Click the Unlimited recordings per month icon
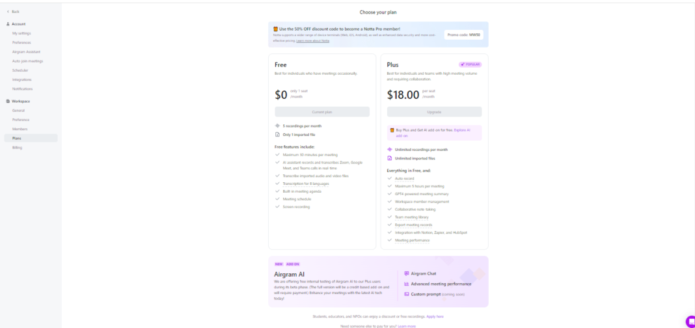The width and height of the screenshot is (695, 328). [390, 149]
